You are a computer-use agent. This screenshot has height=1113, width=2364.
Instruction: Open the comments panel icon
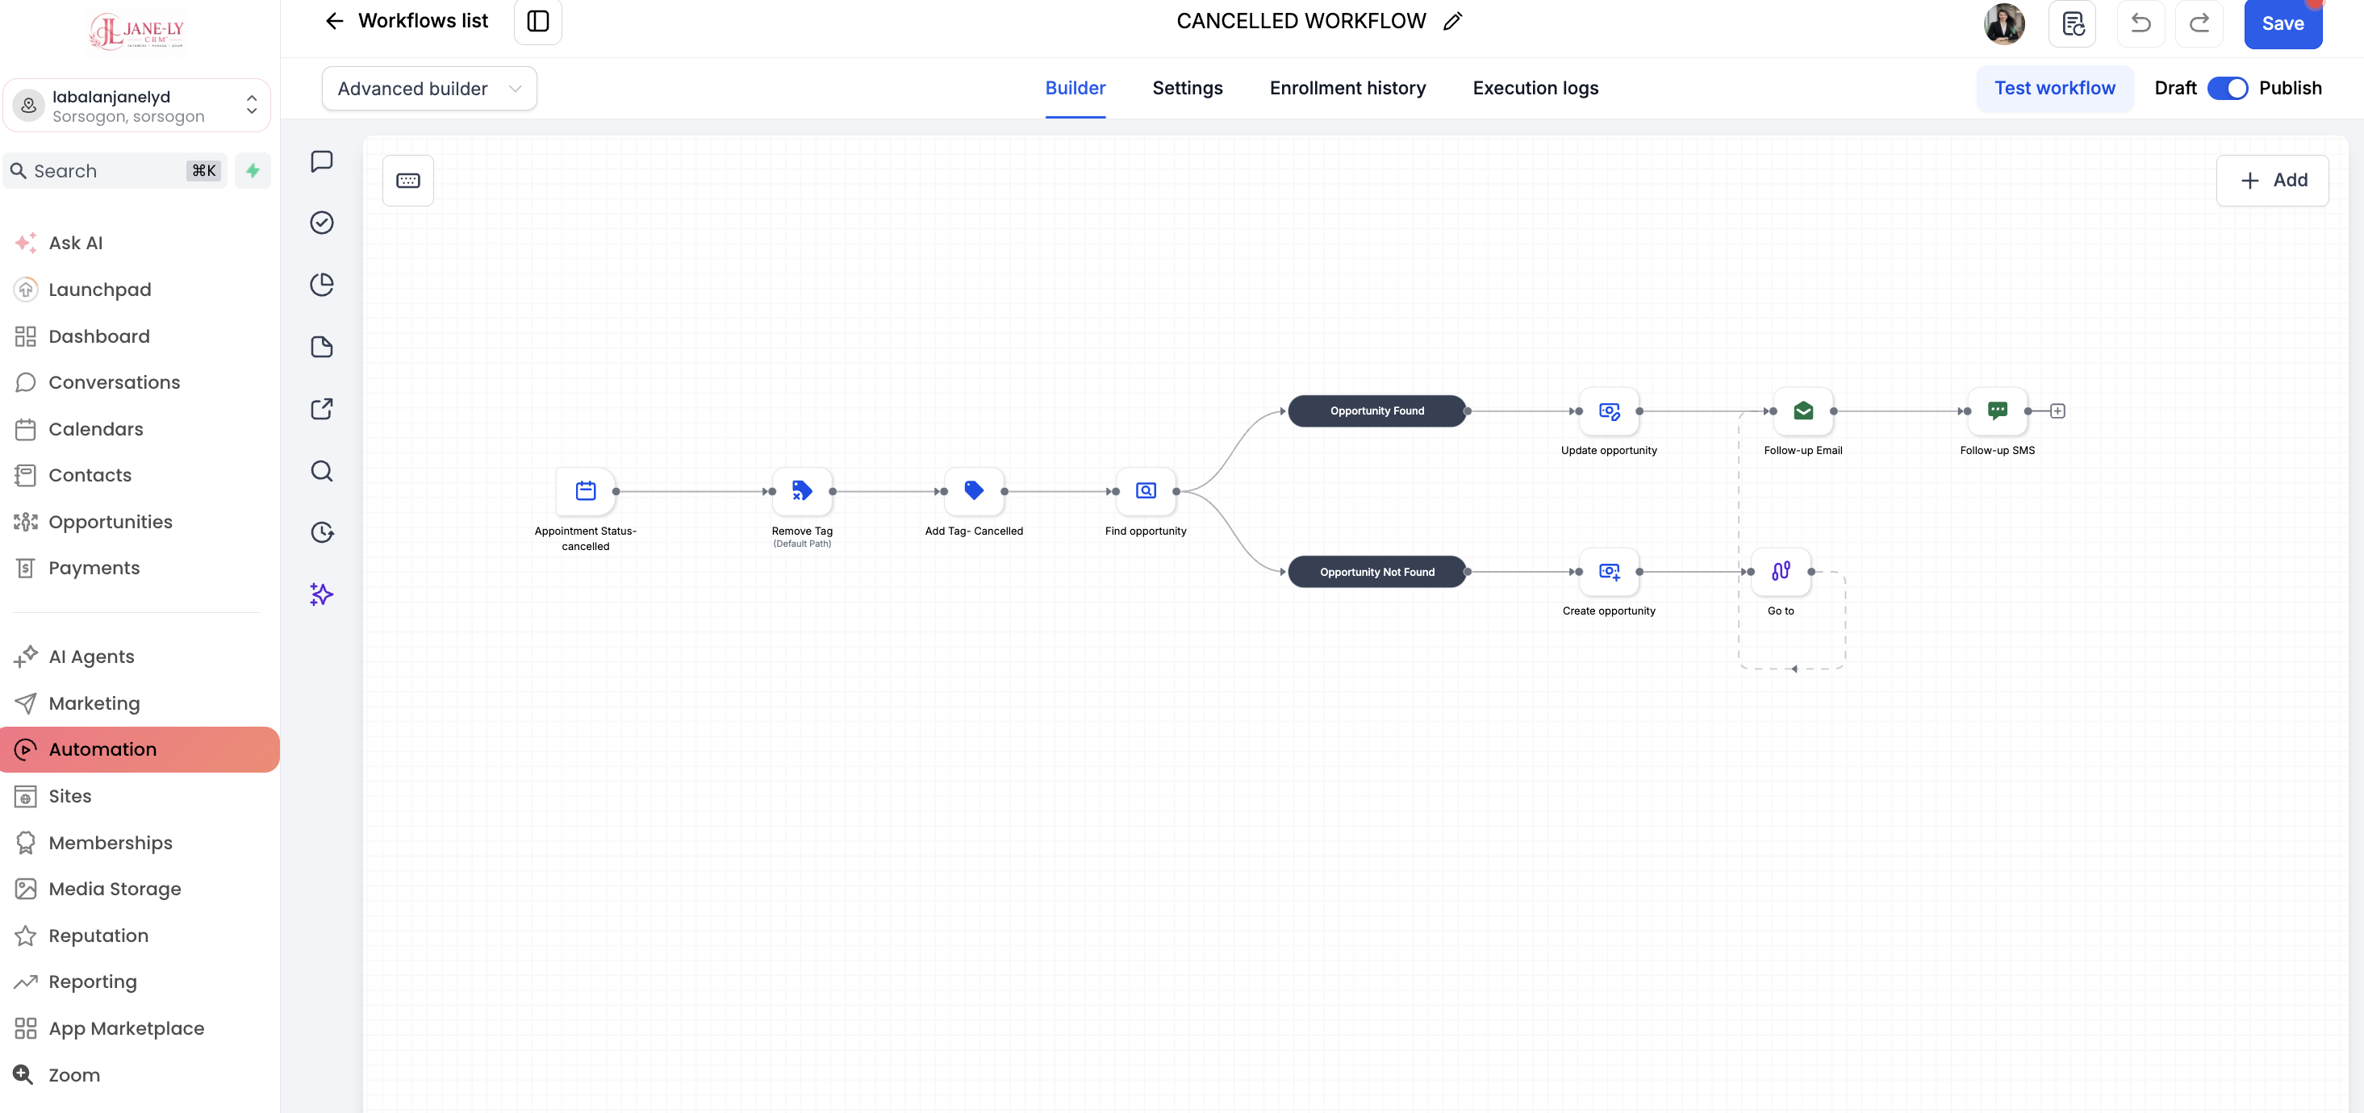(321, 161)
